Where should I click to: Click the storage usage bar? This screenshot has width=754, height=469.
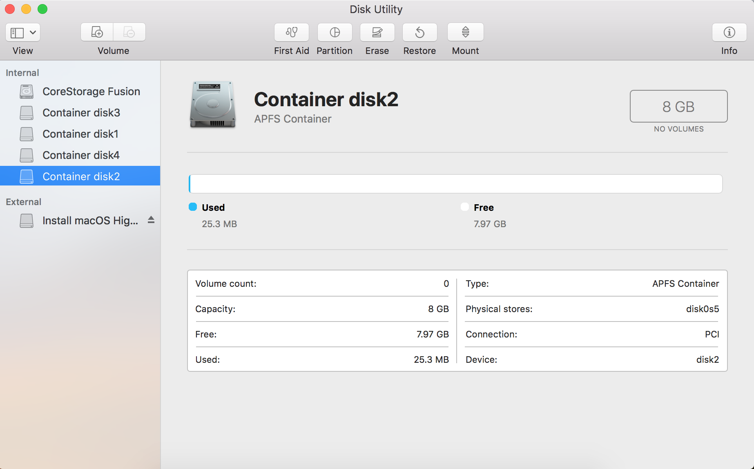(455, 183)
